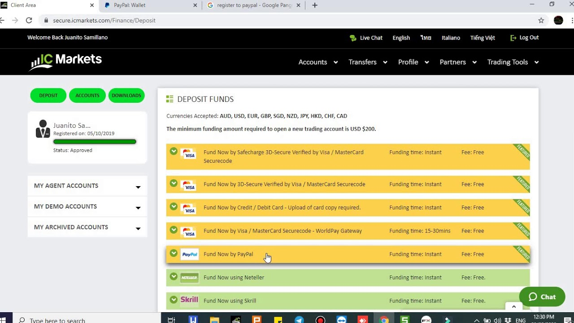Viewport: 574px width, 323px height.
Task: Expand Fund Now using Skrill chevron
Action: tap(174, 299)
